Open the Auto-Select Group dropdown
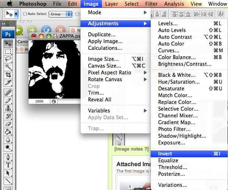 [60, 14]
